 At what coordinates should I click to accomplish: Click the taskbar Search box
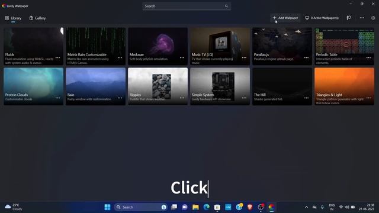(x=141, y=207)
